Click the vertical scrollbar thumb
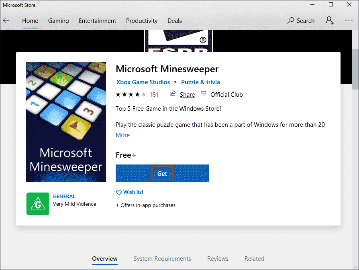The height and width of the screenshot is (270, 359). 355,69
